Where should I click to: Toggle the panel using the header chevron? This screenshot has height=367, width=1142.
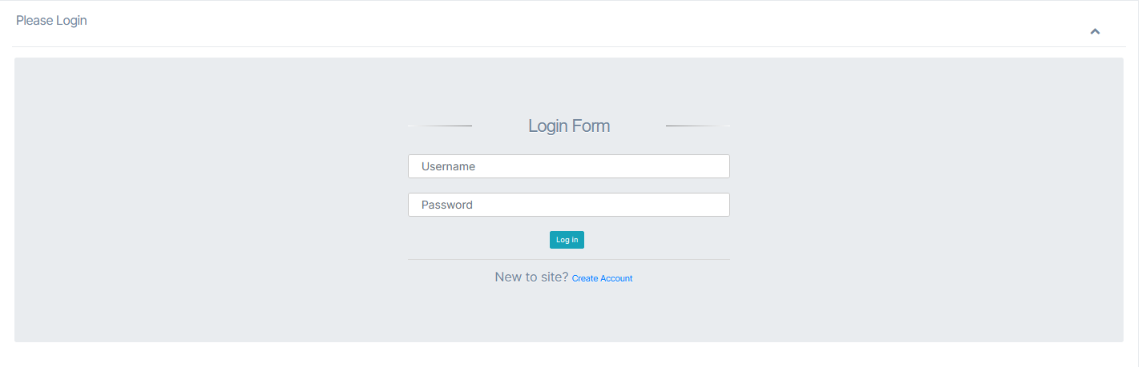point(1095,31)
